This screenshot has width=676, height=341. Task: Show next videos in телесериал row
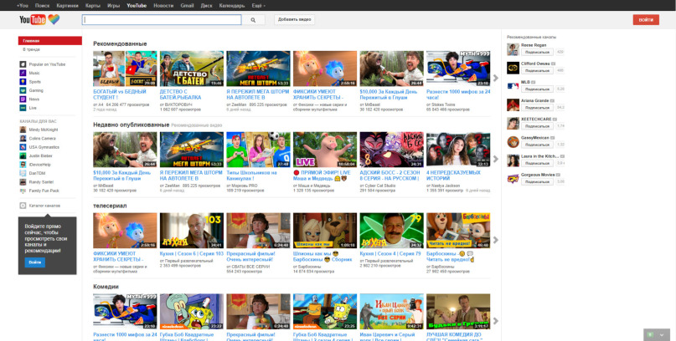click(x=496, y=240)
